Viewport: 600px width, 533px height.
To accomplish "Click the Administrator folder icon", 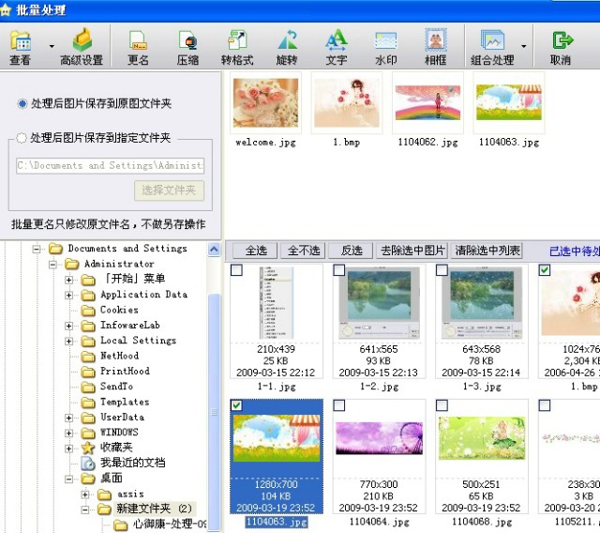I will click(x=71, y=264).
